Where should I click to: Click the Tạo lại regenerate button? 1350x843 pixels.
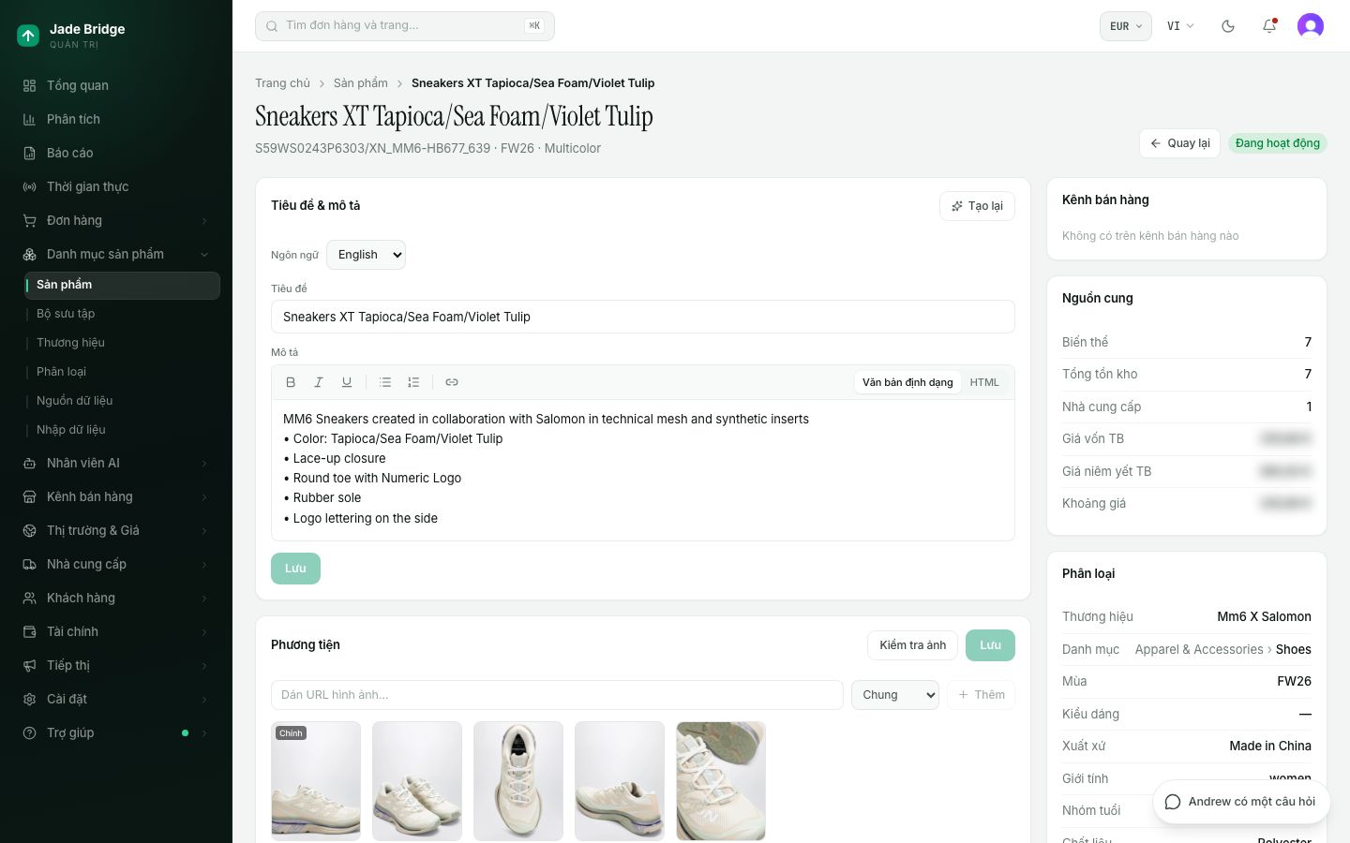click(977, 206)
